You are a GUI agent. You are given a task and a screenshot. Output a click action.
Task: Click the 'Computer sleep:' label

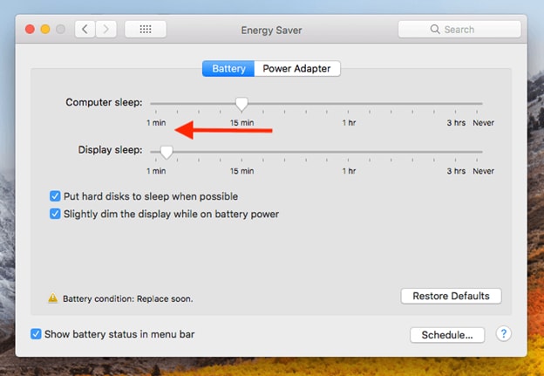(104, 102)
